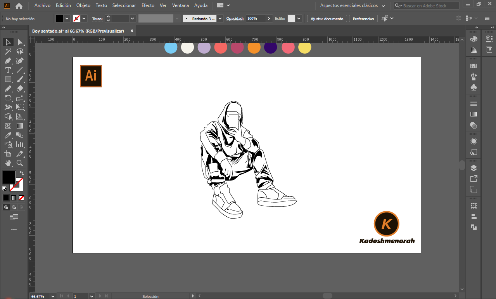
Task: Set paint mode to Gradient below swatches
Action: [14, 198]
